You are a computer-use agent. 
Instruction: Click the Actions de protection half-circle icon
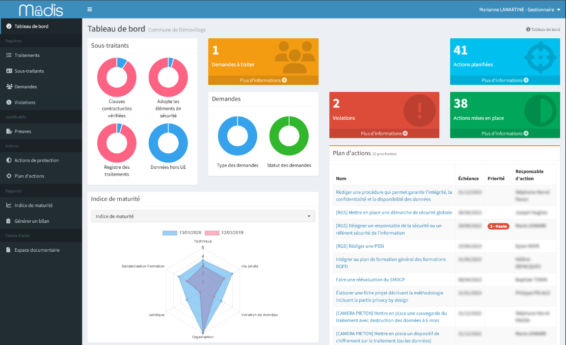click(9, 160)
